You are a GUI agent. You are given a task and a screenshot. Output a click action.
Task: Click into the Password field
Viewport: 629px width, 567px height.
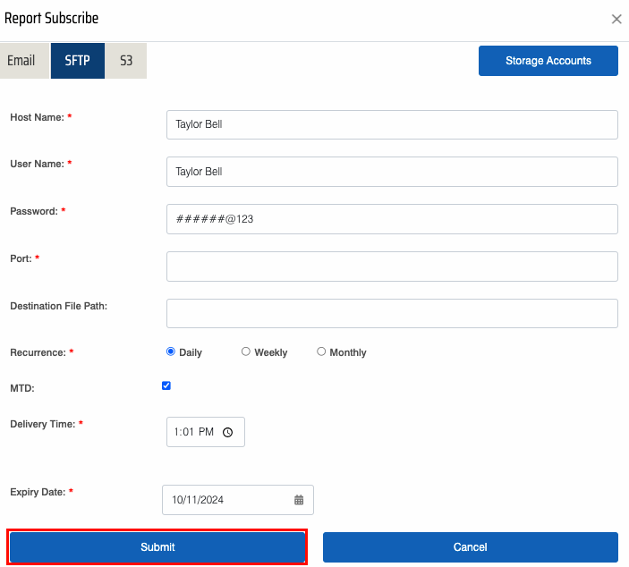point(392,219)
